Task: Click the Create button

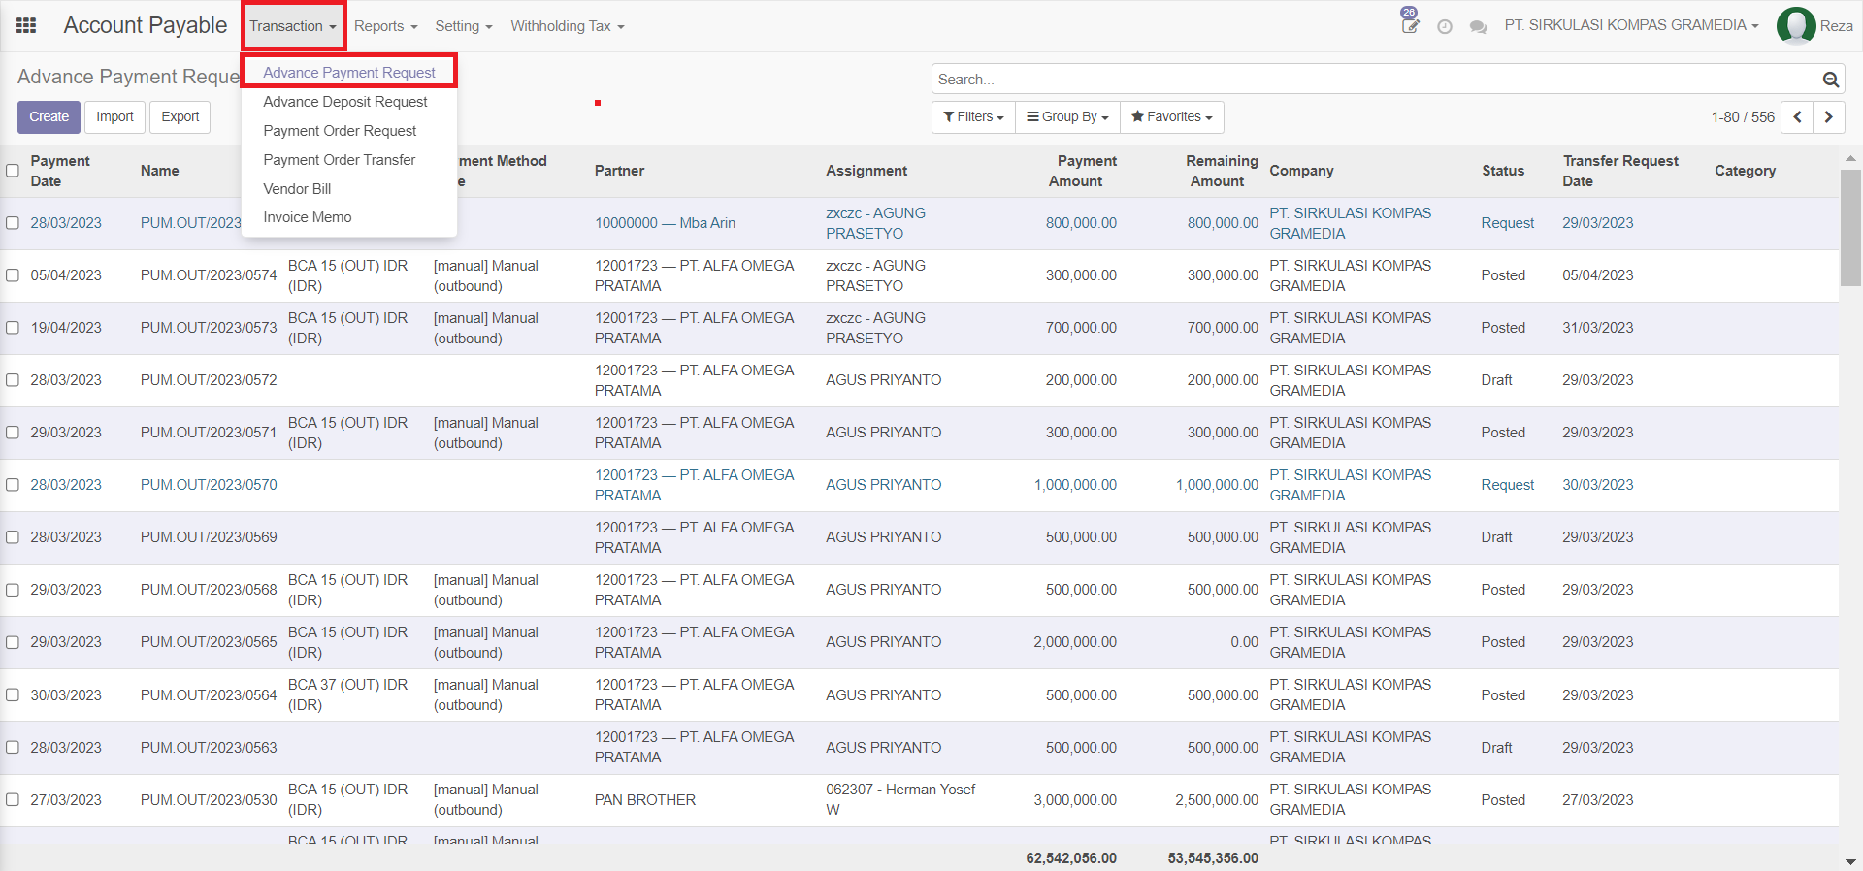Action: (x=49, y=117)
